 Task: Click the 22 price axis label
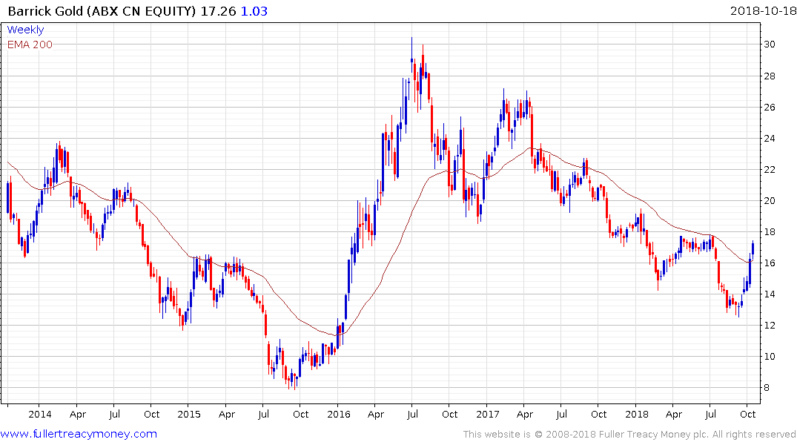pos(770,169)
